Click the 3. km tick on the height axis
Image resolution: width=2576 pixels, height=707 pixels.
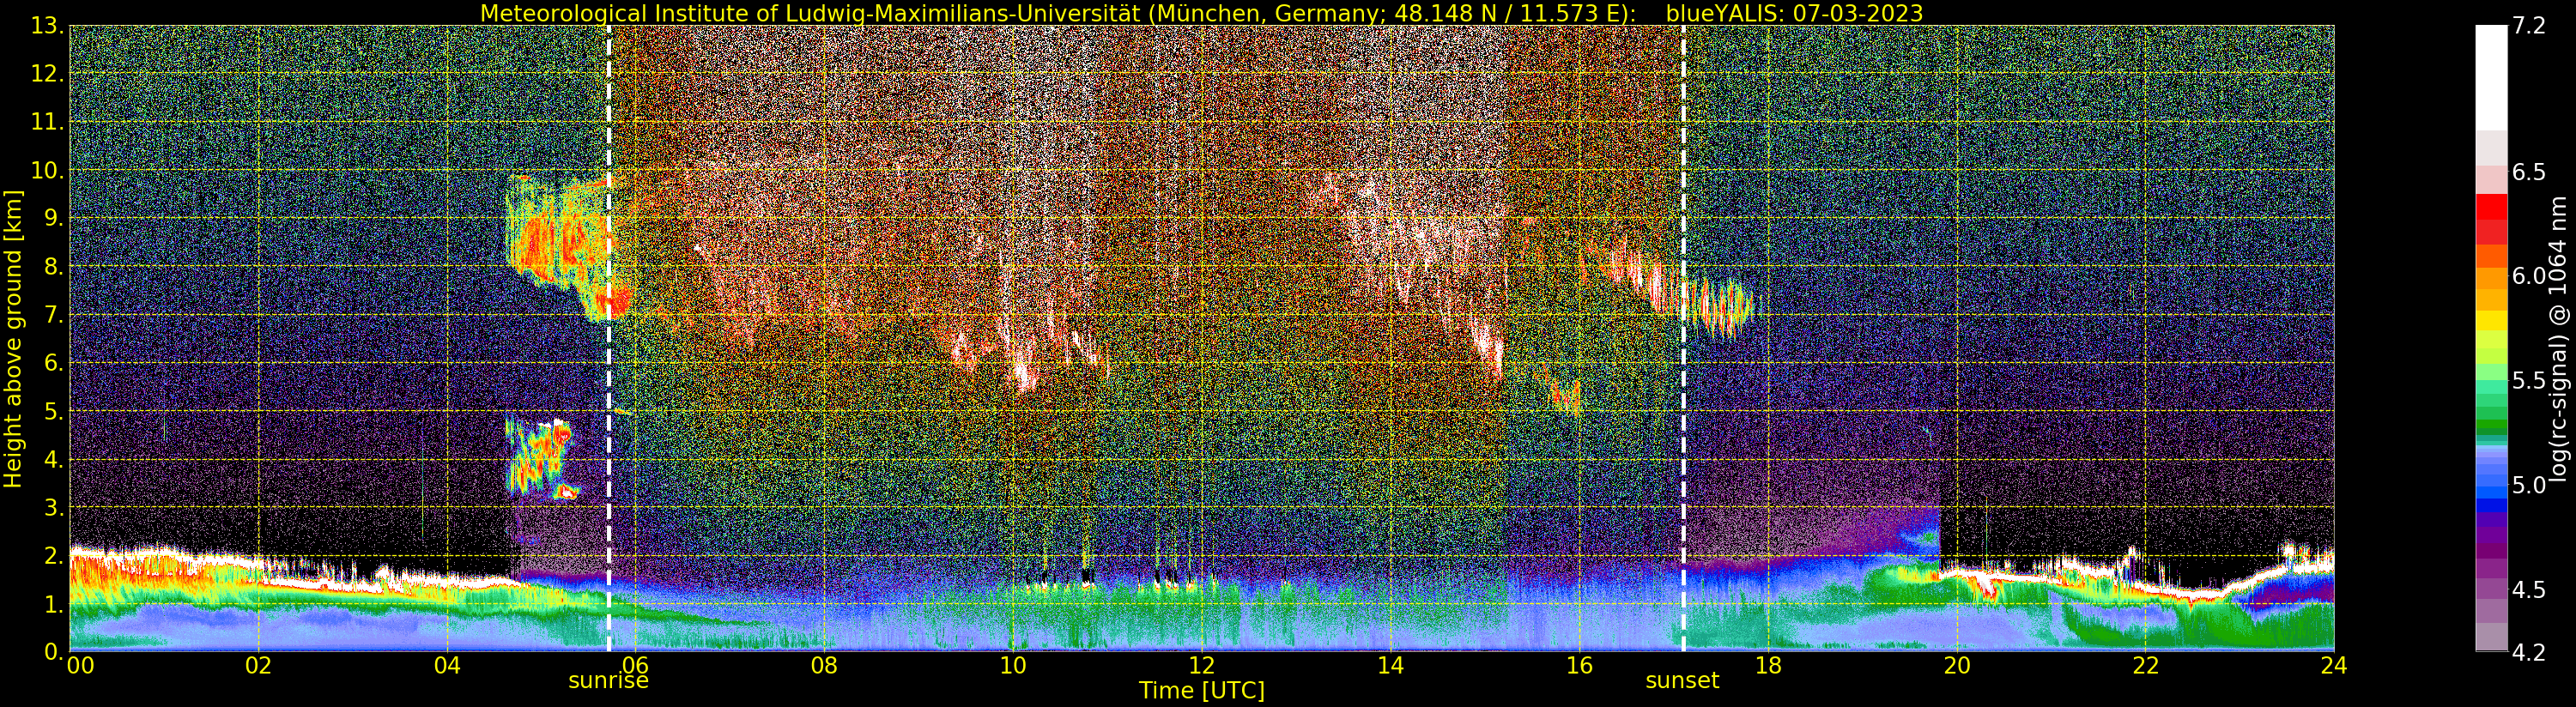coord(55,507)
